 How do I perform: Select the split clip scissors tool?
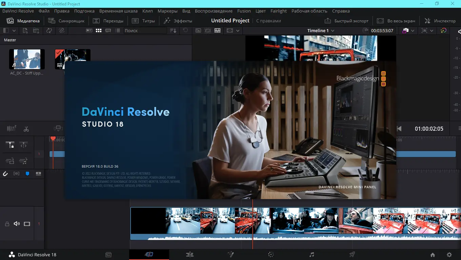pyautogui.click(x=26, y=129)
